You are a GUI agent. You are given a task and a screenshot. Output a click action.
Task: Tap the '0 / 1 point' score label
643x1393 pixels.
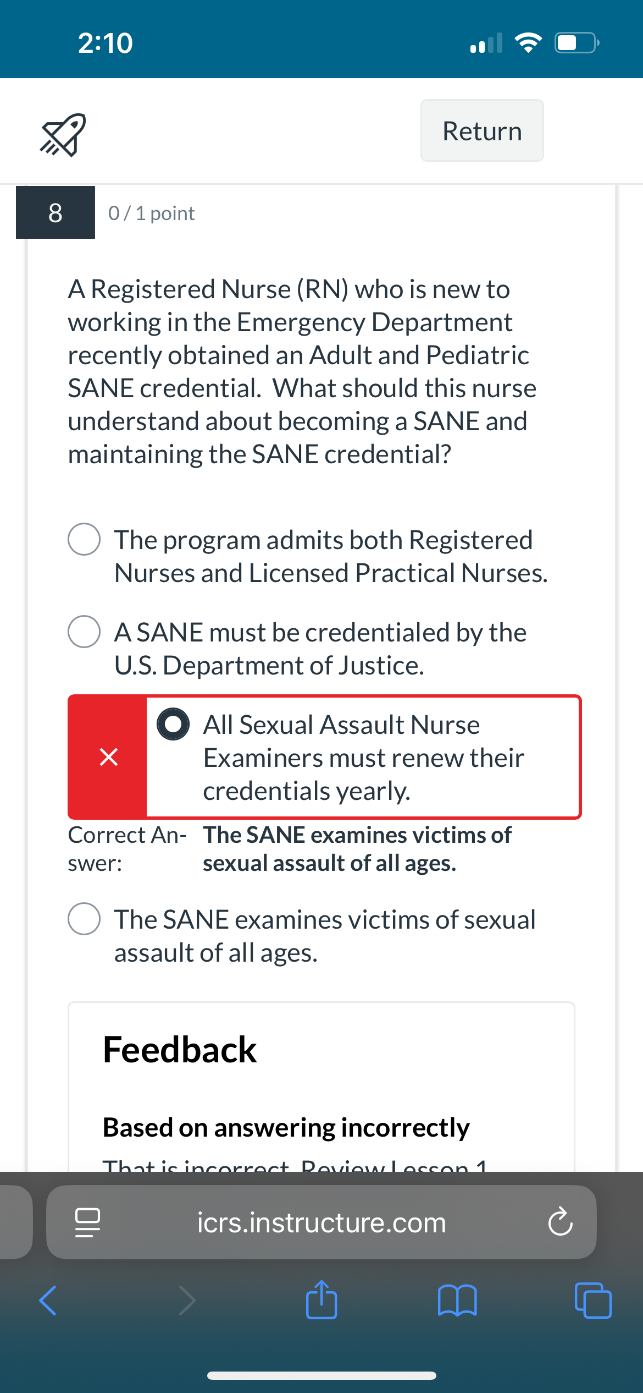pyautogui.click(x=151, y=213)
